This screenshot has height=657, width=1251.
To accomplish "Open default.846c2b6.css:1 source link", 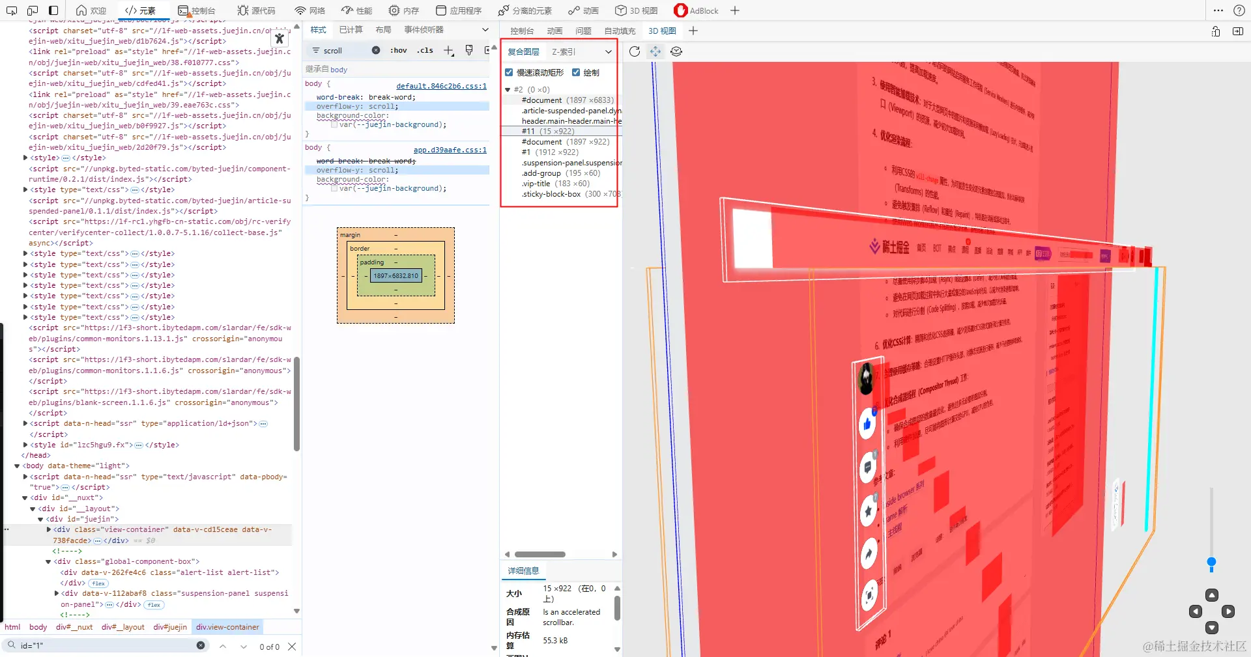I will 441,86.
